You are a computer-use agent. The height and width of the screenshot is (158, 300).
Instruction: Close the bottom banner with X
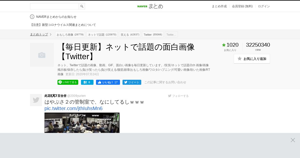coord(293,140)
